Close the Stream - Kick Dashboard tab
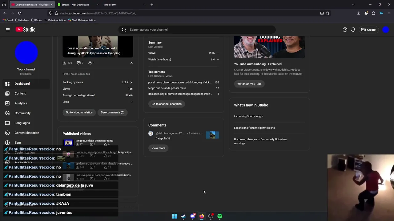The image size is (394, 221). click(x=98, y=5)
